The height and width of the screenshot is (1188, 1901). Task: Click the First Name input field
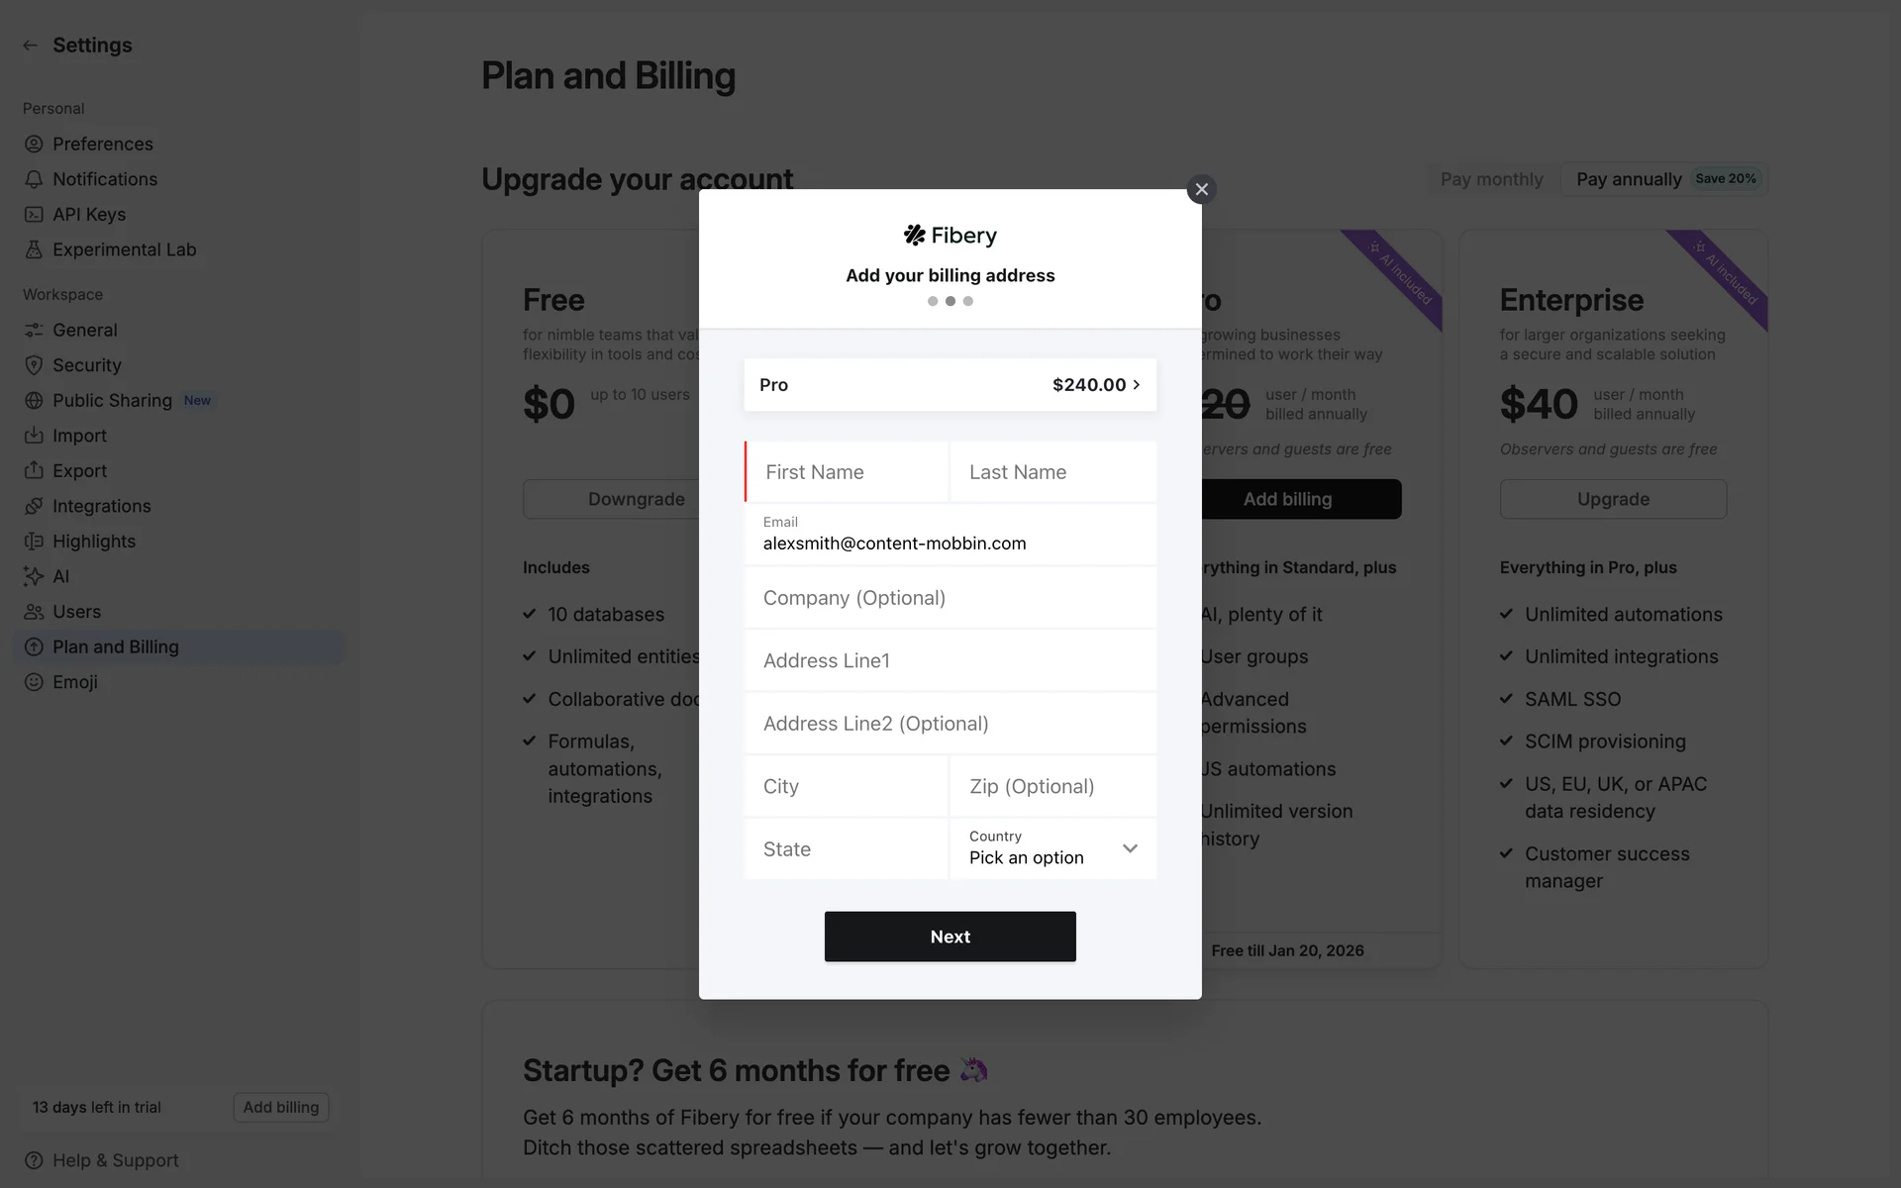pyautogui.click(x=847, y=472)
